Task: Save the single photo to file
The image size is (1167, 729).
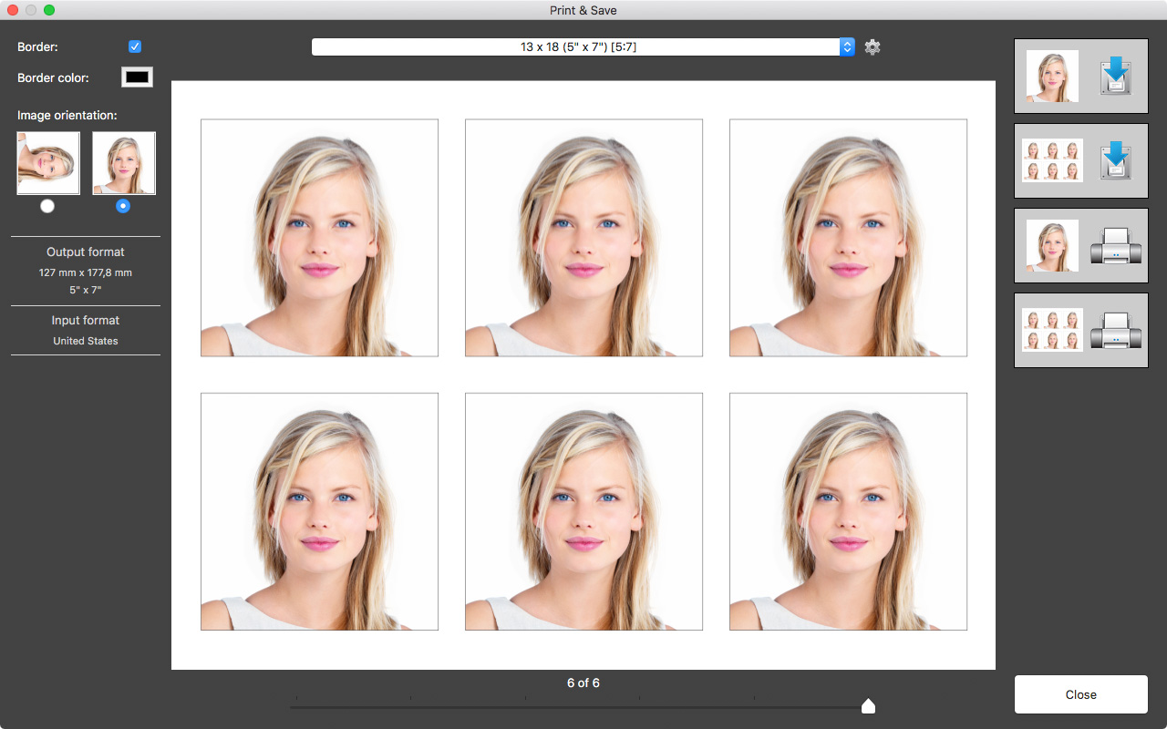Action: 1080,76
